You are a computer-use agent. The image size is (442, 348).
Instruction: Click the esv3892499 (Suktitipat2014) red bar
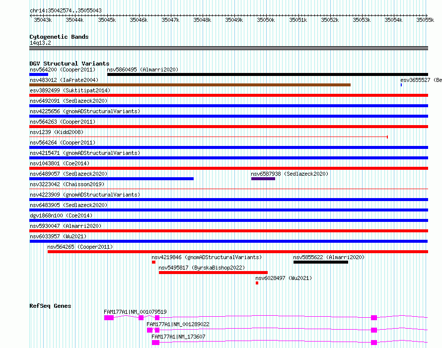click(228, 95)
